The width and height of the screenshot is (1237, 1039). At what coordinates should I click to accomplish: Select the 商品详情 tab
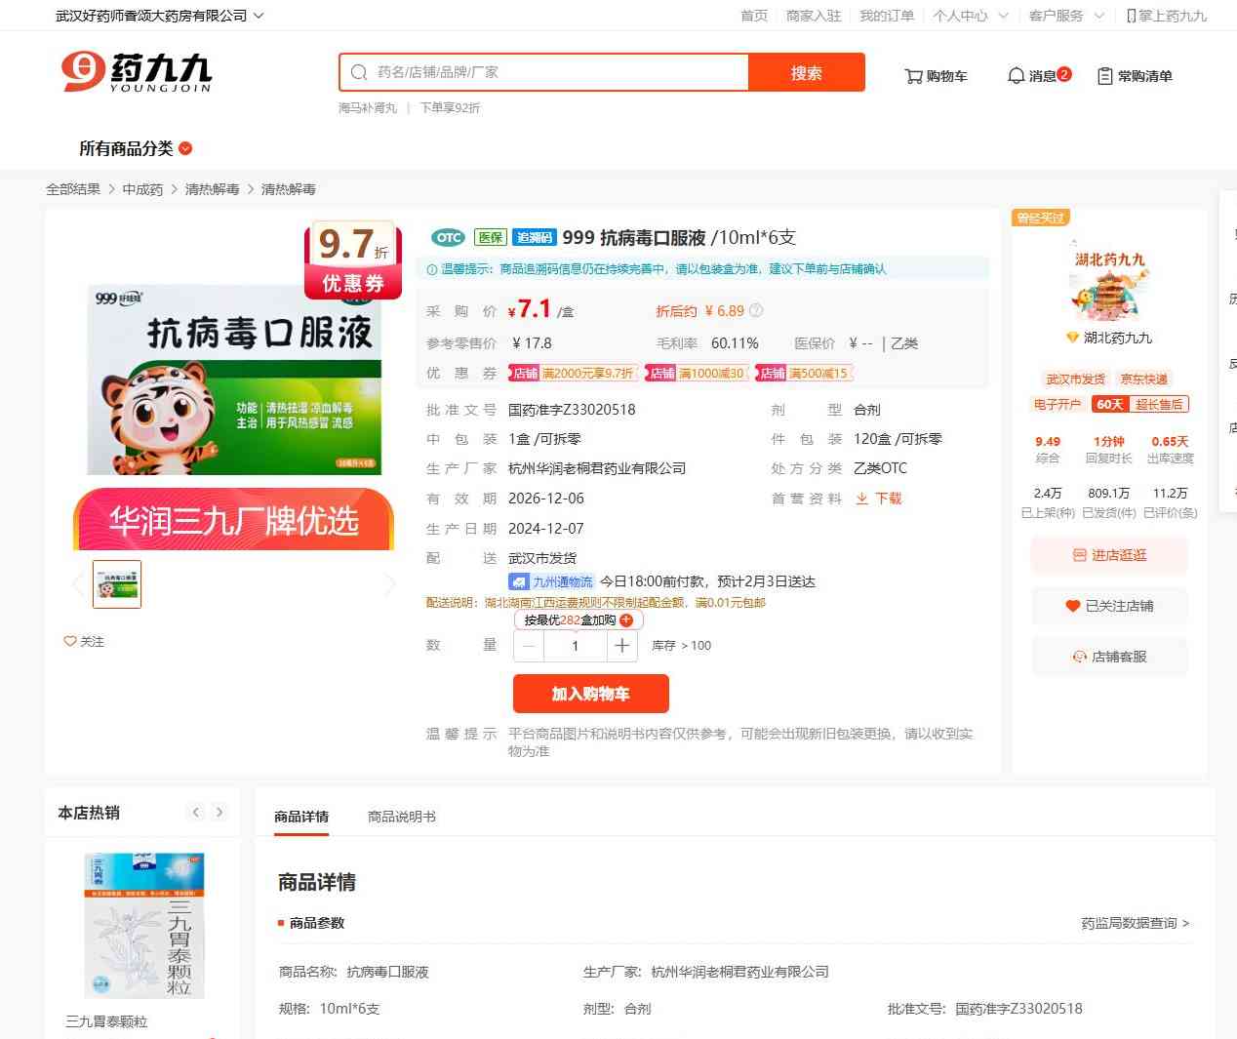pos(301,817)
